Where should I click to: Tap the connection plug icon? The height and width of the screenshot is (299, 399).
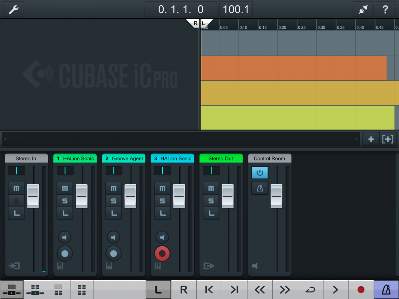click(x=363, y=9)
